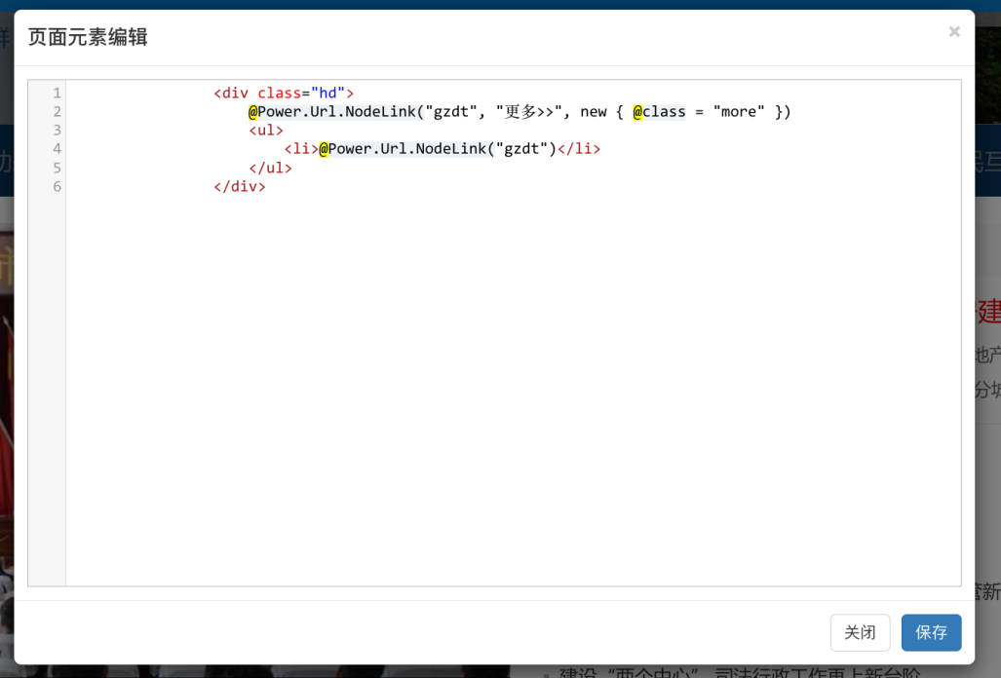Image resolution: width=1001 pixels, height=678 pixels.
Task: Click line number 6 in the gutter
Action: pos(57,186)
